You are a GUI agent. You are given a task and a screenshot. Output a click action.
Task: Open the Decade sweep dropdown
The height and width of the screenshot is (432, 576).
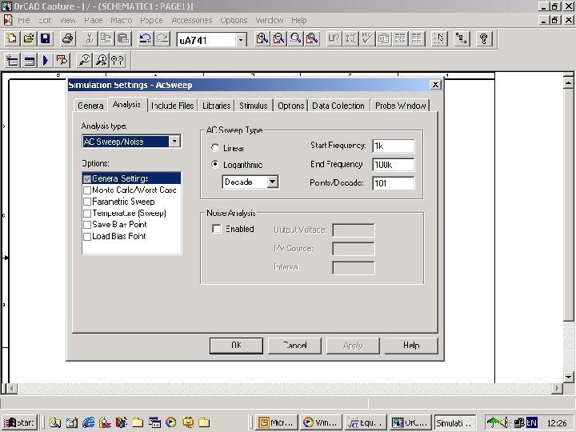point(273,182)
